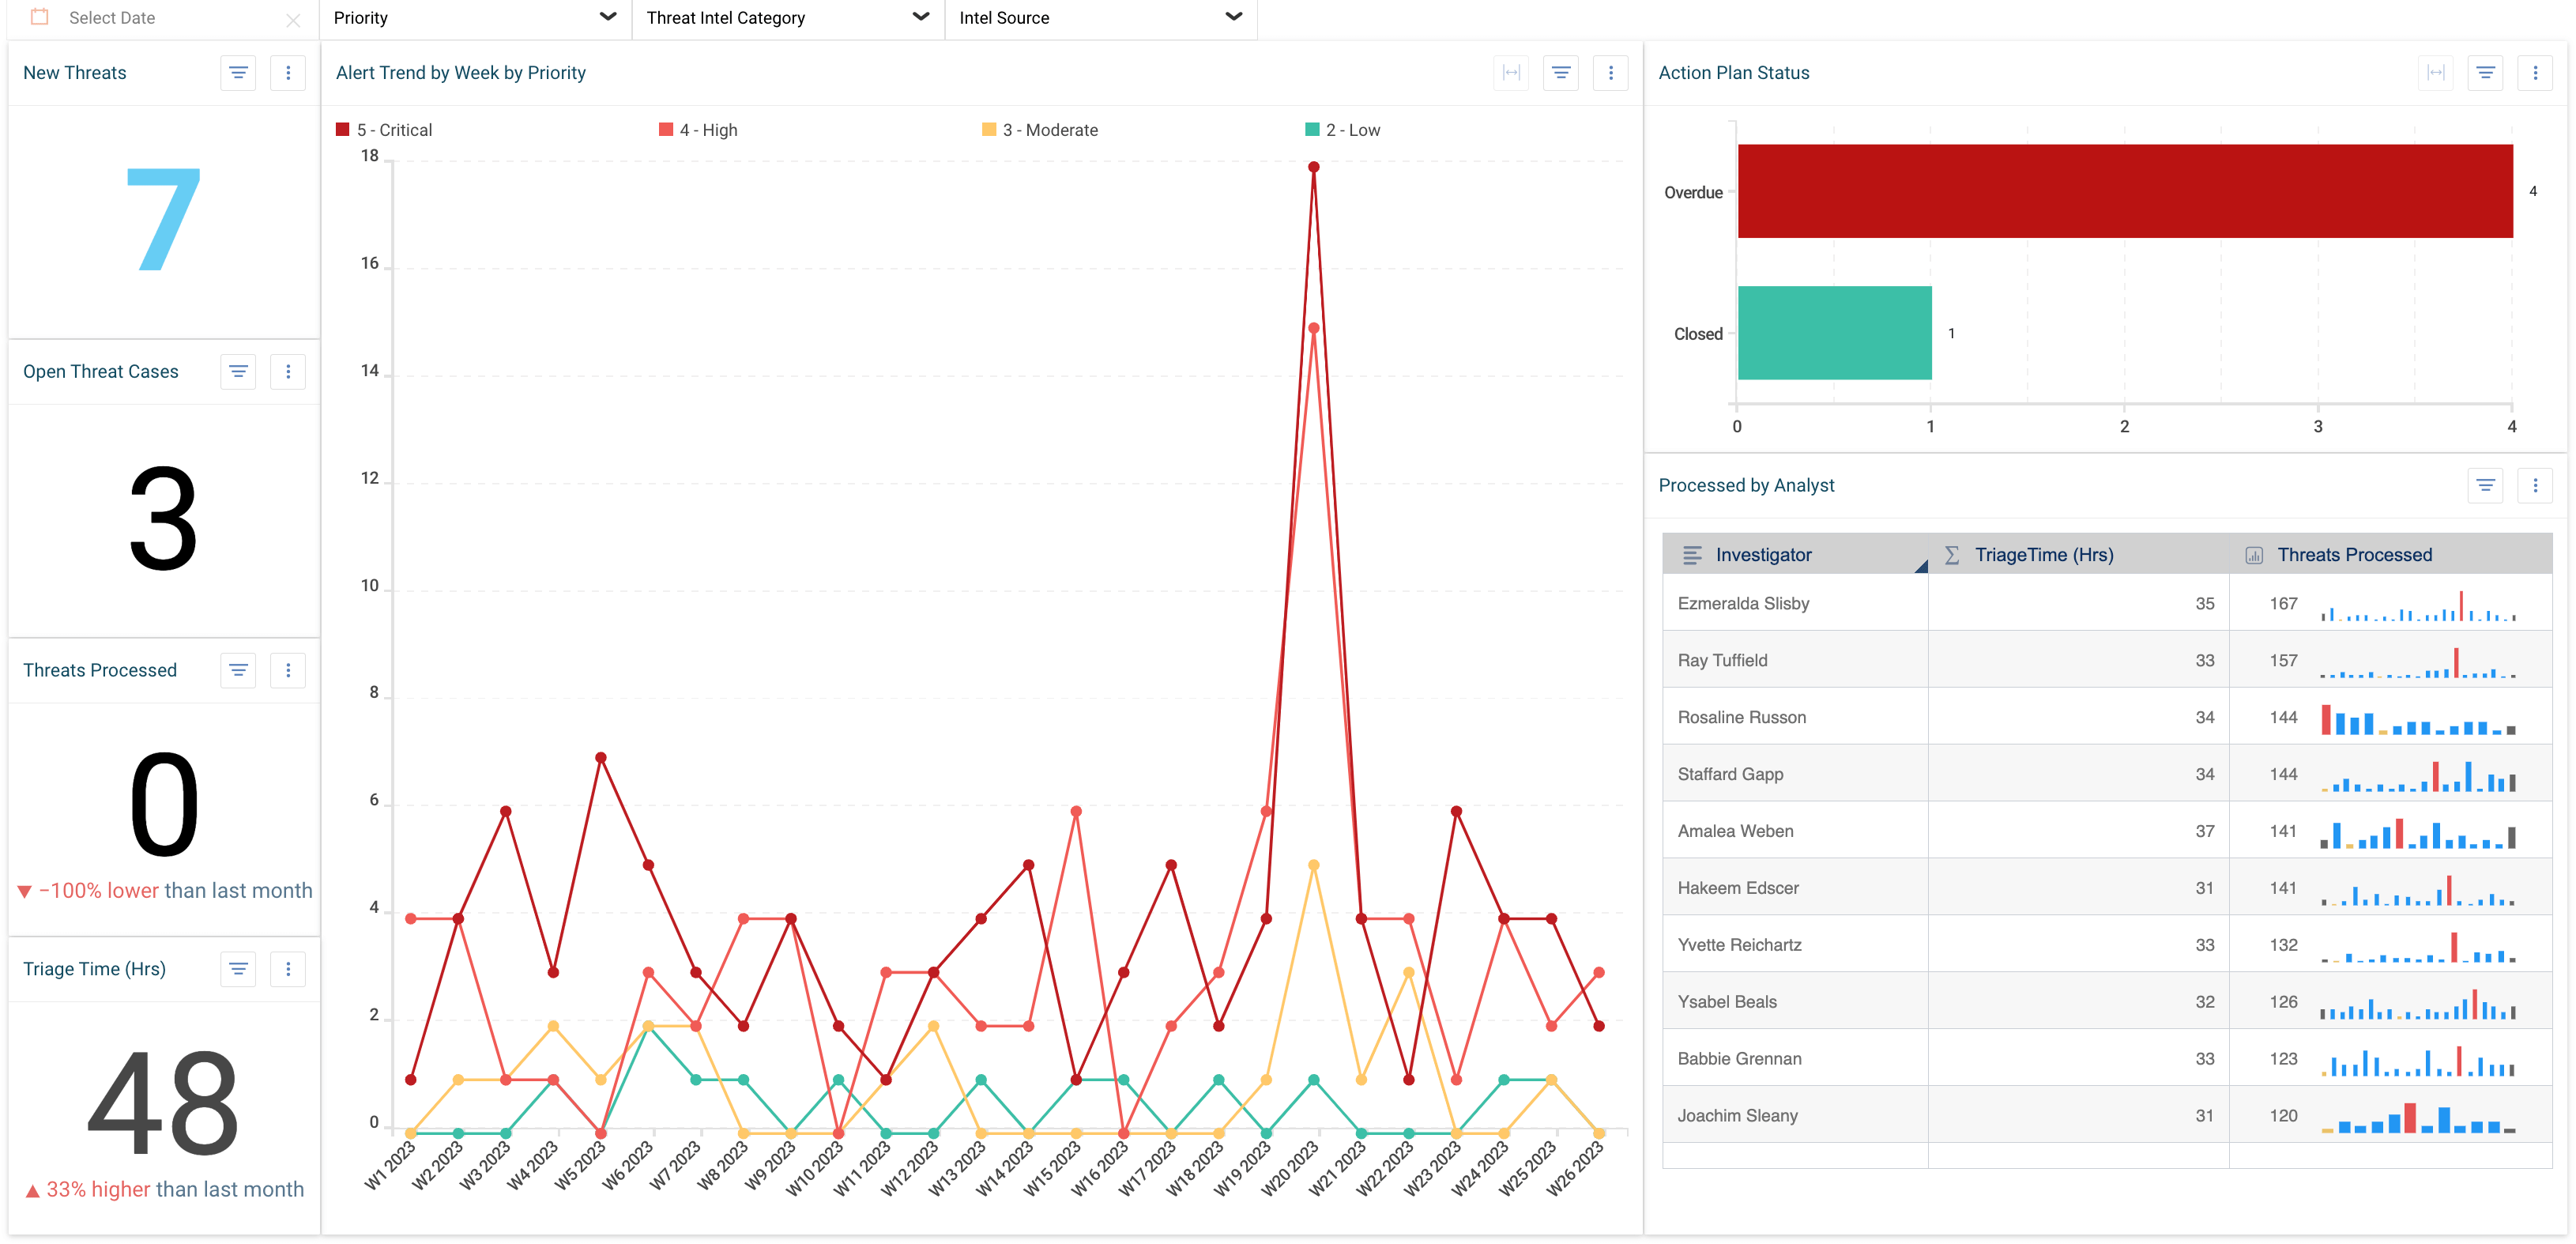
Task: Toggle the 3 - Moderate legend series
Action: 1042,129
